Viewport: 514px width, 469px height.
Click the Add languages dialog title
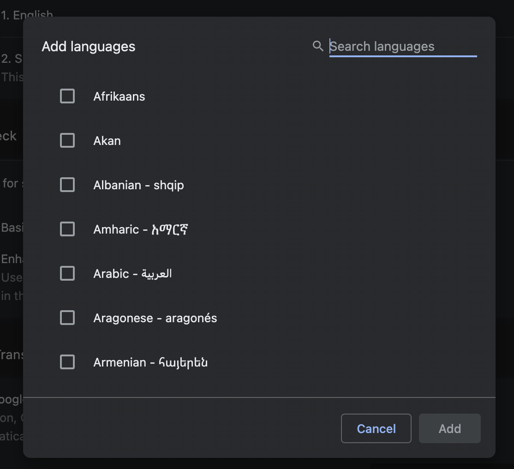click(x=89, y=47)
